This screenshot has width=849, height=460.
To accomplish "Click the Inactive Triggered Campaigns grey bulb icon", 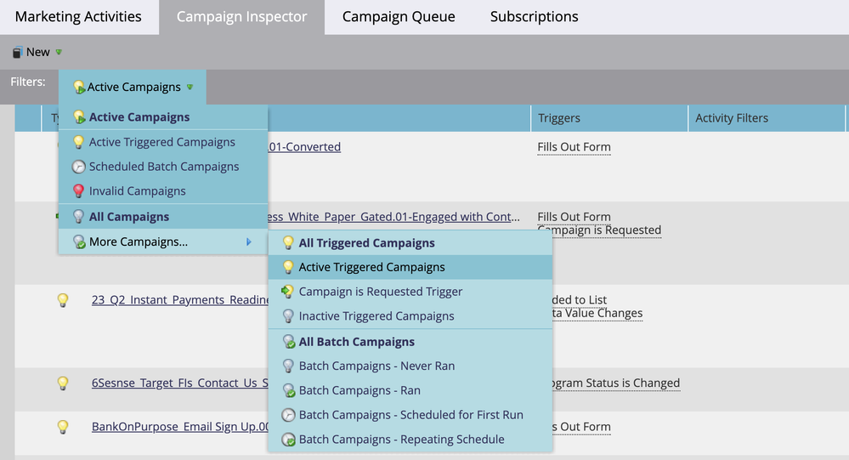I will coord(288,316).
